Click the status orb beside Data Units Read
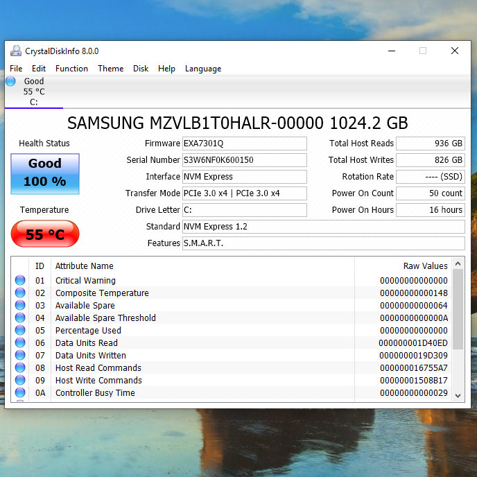This screenshot has height=477, width=477. coord(20,342)
